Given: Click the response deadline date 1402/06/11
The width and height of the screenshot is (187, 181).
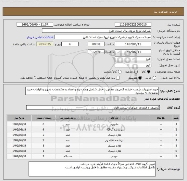Looking at the screenshot, I should click(133, 44).
